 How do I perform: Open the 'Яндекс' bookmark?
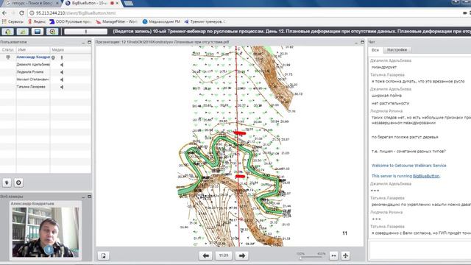coord(37,21)
